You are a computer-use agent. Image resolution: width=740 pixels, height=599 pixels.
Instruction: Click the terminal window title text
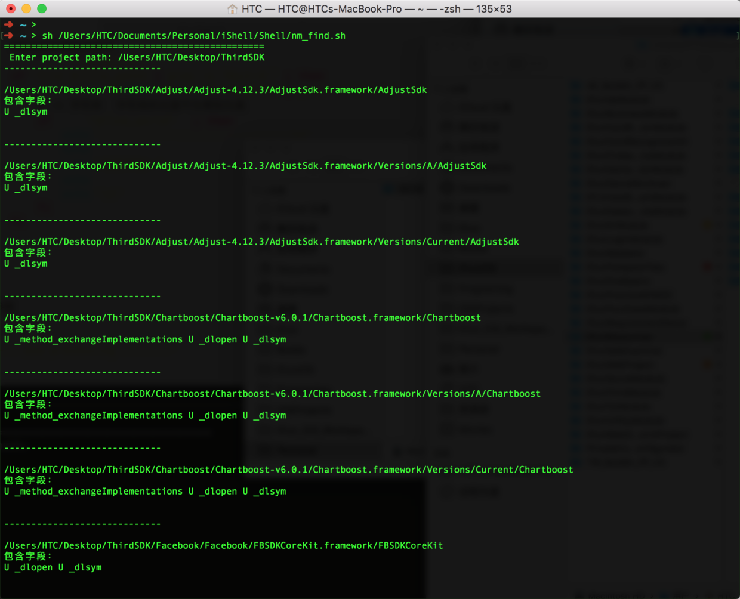point(377,9)
